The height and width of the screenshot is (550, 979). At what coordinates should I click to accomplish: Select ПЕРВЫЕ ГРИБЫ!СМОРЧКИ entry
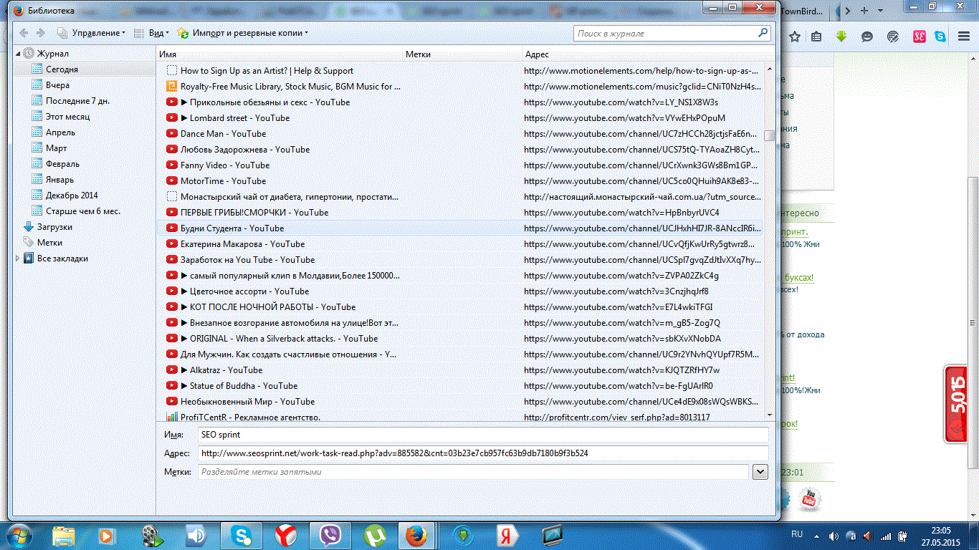tap(460, 213)
